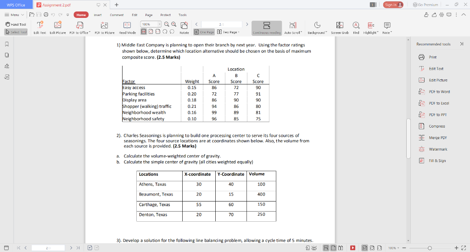Expand the Menu dropdown
The height and width of the screenshot is (252, 470).
[x=14, y=15]
